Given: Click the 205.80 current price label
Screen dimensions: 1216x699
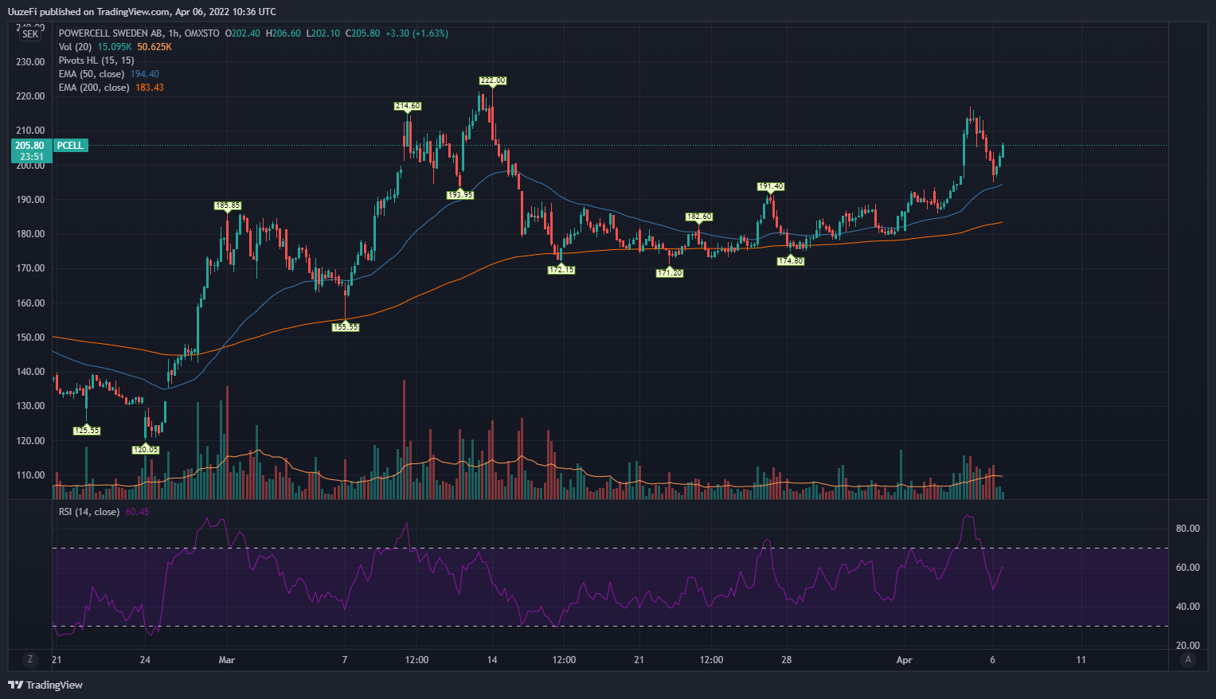Looking at the screenshot, I should click(29, 146).
